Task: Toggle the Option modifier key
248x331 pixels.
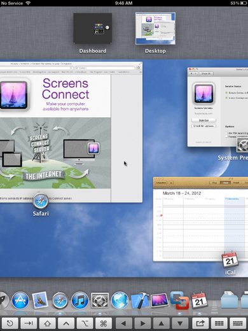Action: point(85,323)
